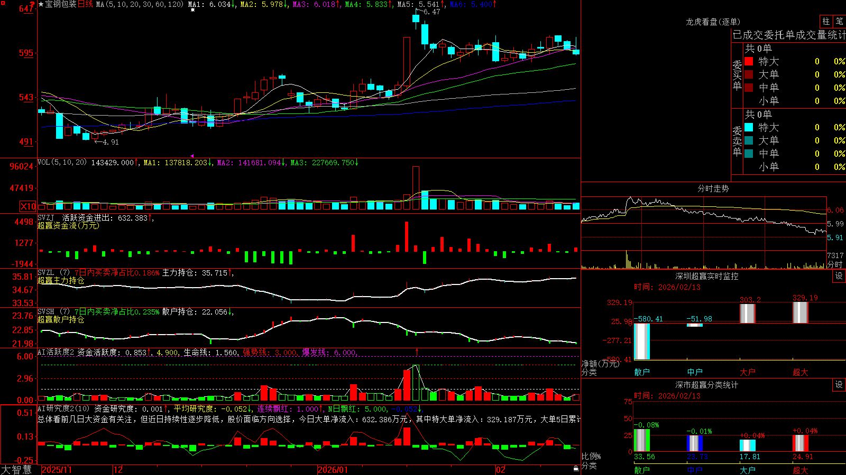Switch to 柱 bar display mode

826,22
